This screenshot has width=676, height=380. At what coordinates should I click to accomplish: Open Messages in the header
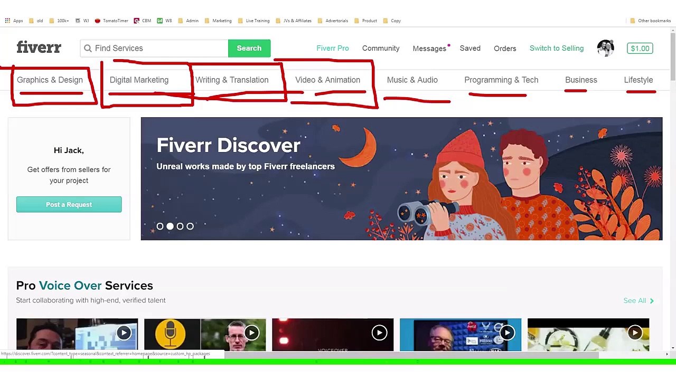tap(429, 49)
